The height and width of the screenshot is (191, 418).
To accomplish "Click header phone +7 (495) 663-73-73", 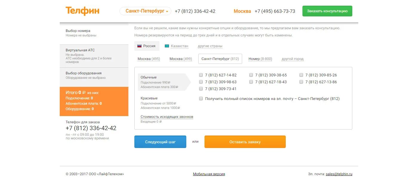I will 275,11.
